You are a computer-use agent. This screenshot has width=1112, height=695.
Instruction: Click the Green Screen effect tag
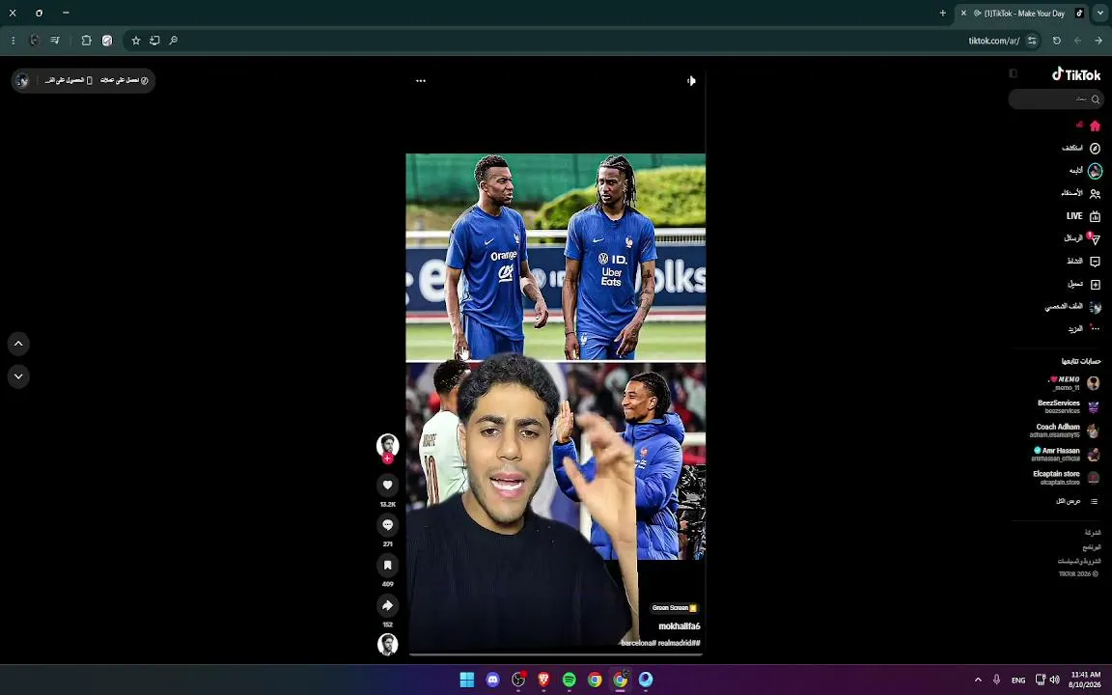pyautogui.click(x=675, y=608)
